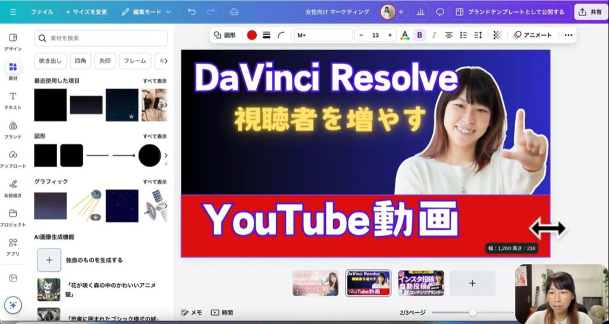This screenshot has height=324, width=609.
Task: Click the undo arrow icon
Action: (192, 12)
